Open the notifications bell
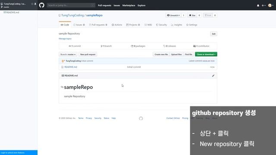Image resolution: width=276 pixels, height=155 pixels. (258, 6)
